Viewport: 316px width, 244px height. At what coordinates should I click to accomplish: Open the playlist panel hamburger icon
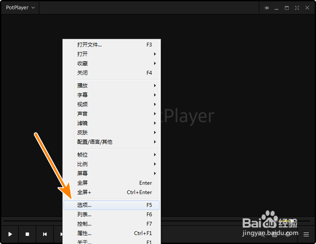point(306,234)
